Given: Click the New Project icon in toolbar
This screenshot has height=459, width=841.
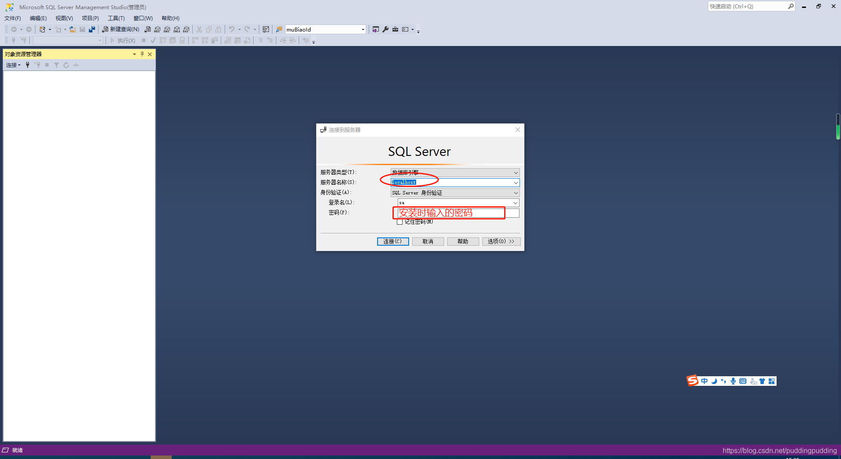Looking at the screenshot, I should click(x=42, y=29).
